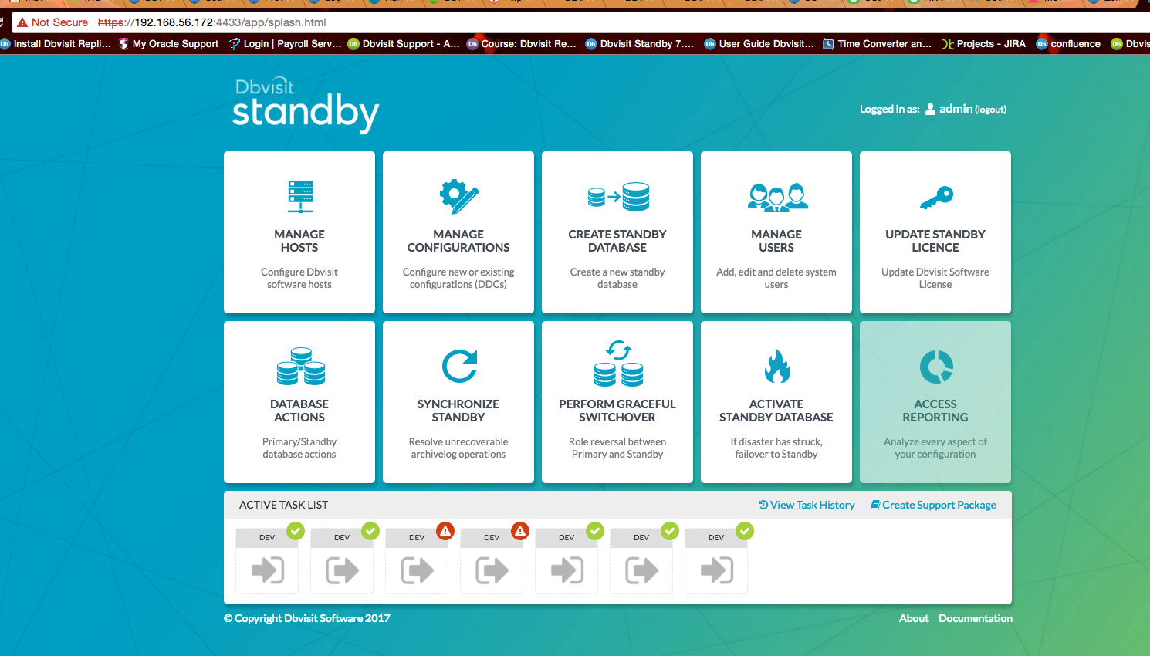Click the Synchronize Standby refresh-arrow icon
Image resolution: width=1150 pixels, height=656 pixels.
click(459, 367)
